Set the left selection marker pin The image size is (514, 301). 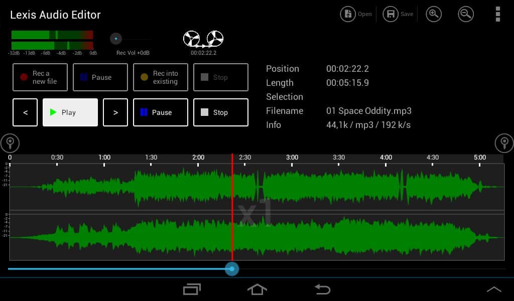(x=10, y=143)
